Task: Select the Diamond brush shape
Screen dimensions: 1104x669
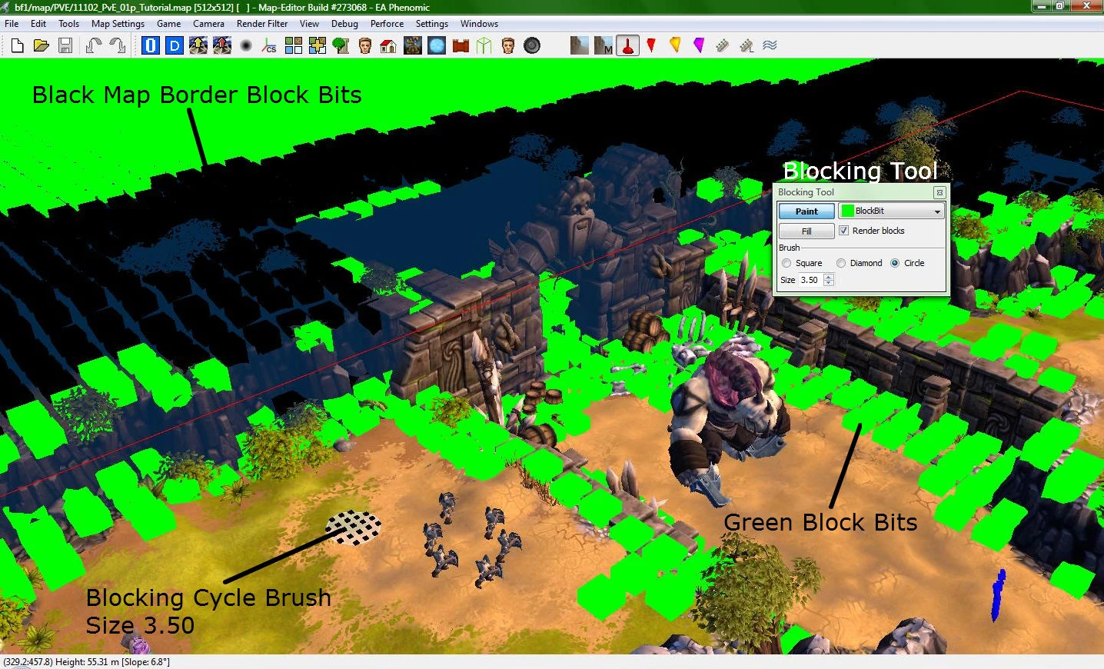Action: pyautogui.click(x=841, y=263)
